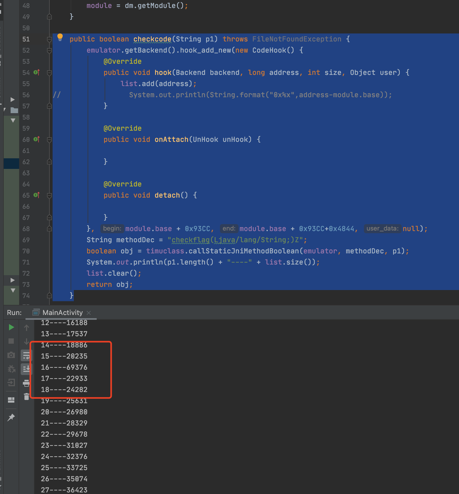The image size is (459, 494).
Task: Click the yellow lightbulb intention icon
Action: 60,37
